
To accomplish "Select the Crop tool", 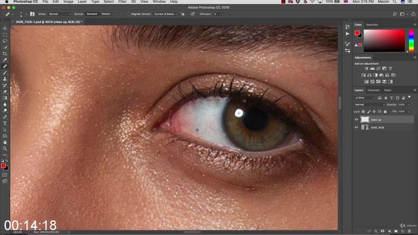I will pyautogui.click(x=5, y=54).
